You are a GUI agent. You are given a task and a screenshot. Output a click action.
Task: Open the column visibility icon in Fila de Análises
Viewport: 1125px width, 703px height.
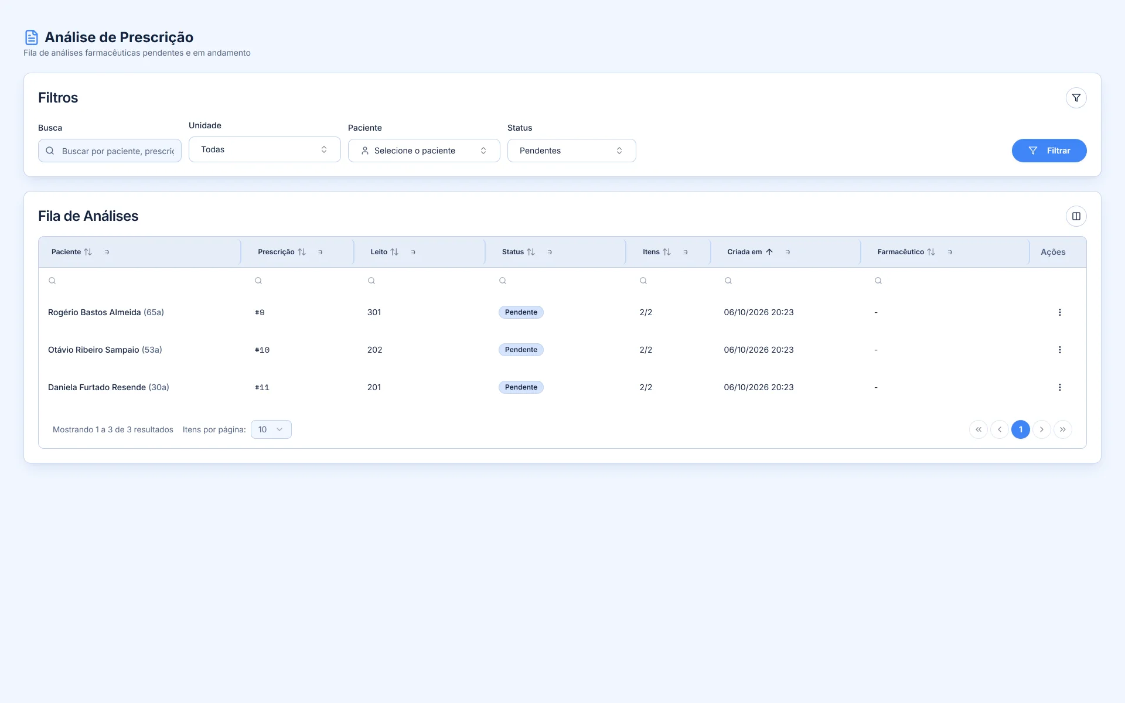point(1076,216)
